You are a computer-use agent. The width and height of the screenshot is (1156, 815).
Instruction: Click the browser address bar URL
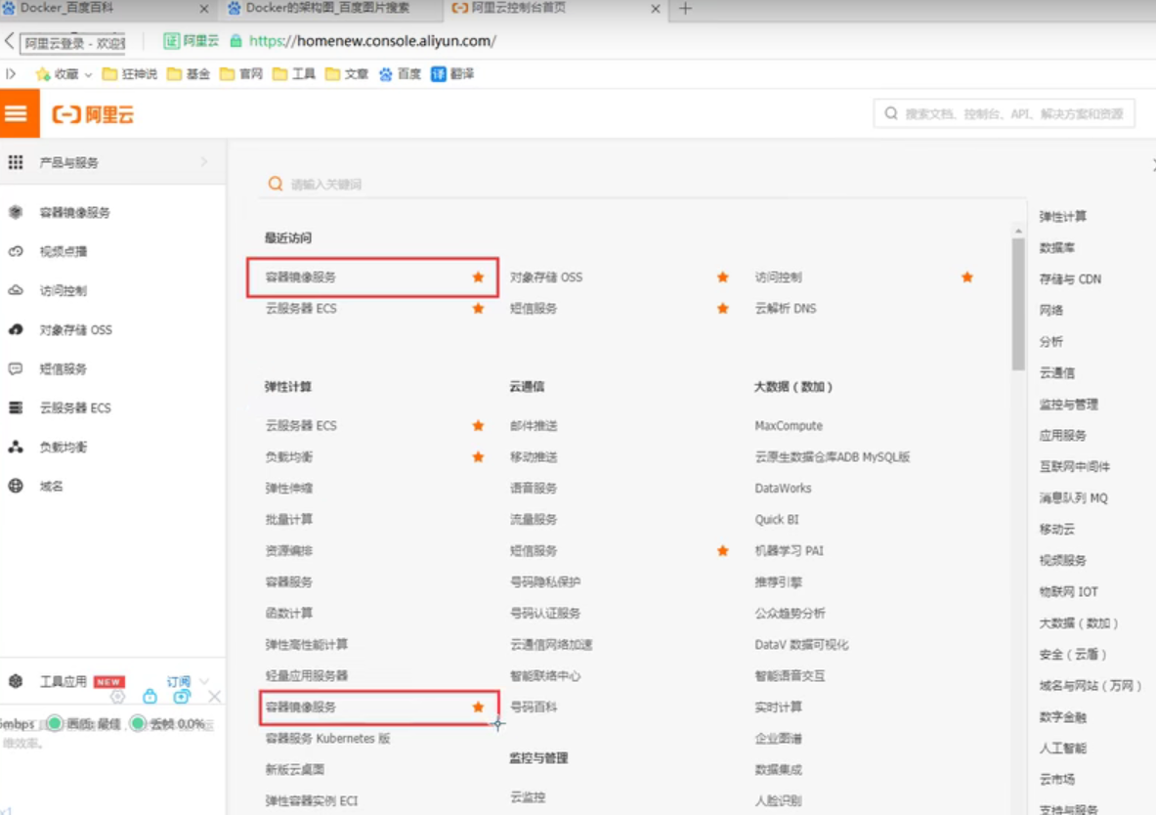[372, 41]
